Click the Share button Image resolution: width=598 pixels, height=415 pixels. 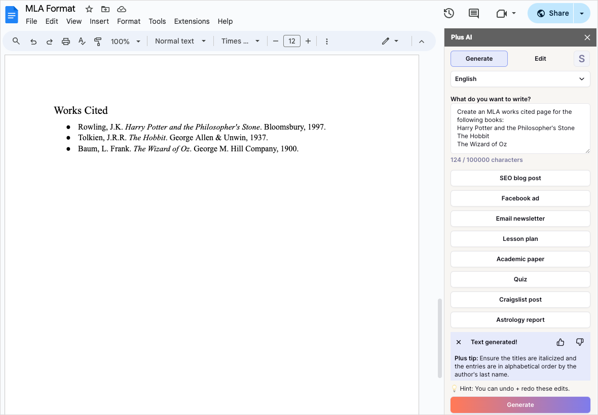pyautogui.click(x=552, y=13)
